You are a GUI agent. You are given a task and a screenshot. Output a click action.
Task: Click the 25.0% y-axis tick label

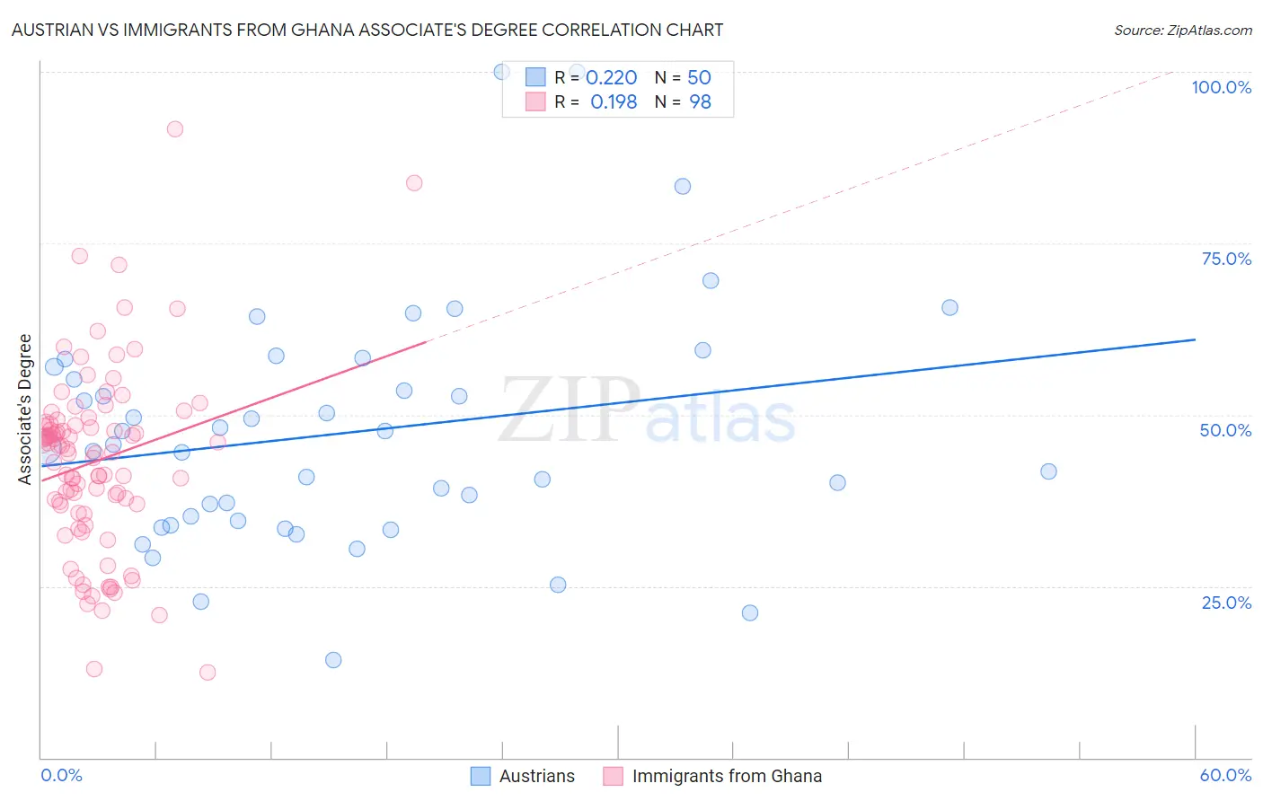1226,603
